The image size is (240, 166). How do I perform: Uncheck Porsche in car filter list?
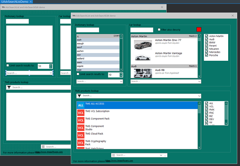tap(207, 55)
